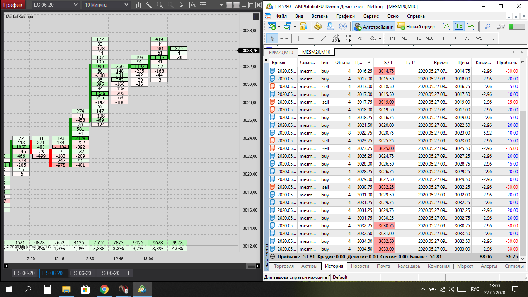Viewport: 528px width, 297px height.
Task: Open the NinjaTrader window options dropdown arrow
Action: 221,5
